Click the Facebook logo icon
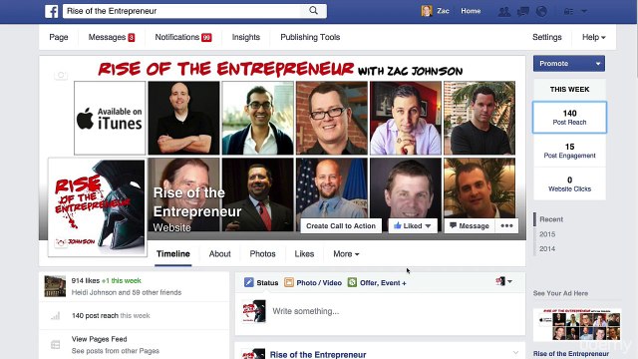Image resolution: width=638 pixels, height=359 pixels. [51, 11]
